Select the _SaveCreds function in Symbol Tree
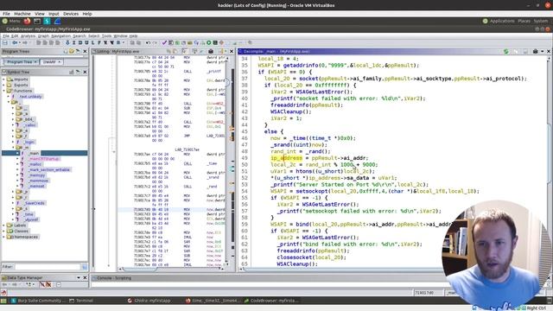This screenshot has height=311, width=553. (x=35, y=203)
